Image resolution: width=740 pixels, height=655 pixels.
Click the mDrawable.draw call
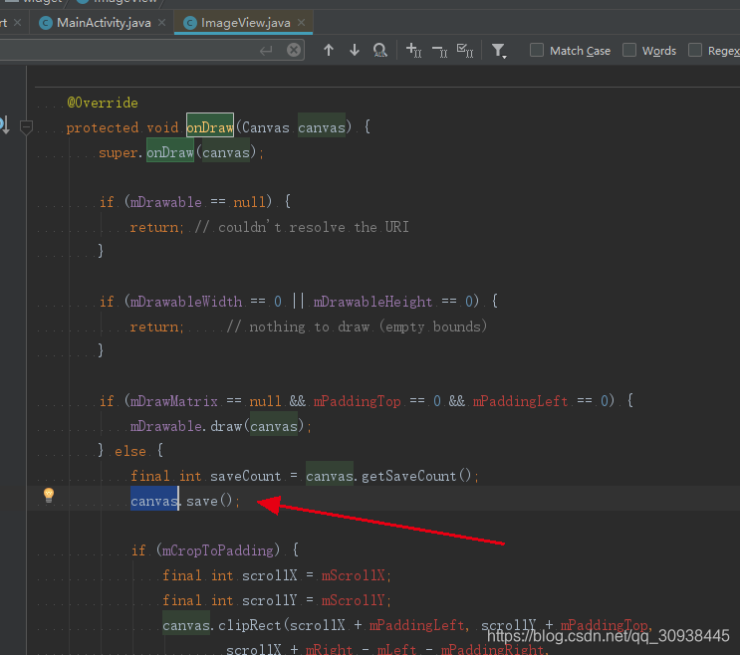pos(226,426)
